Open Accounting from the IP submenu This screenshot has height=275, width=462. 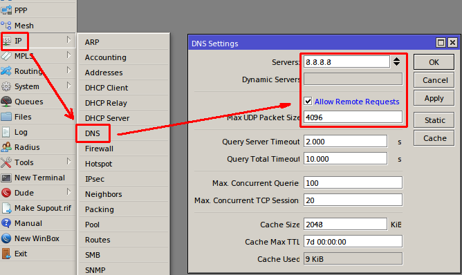124,57
